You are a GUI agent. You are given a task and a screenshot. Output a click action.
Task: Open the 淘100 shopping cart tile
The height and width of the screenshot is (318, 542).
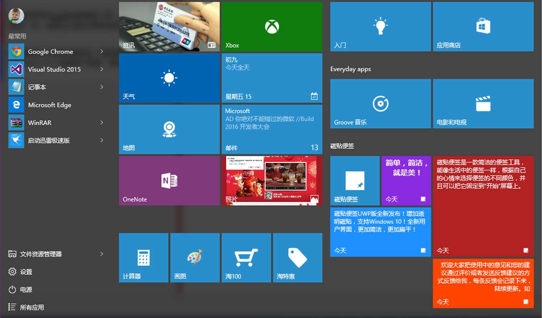pos(246,258)
